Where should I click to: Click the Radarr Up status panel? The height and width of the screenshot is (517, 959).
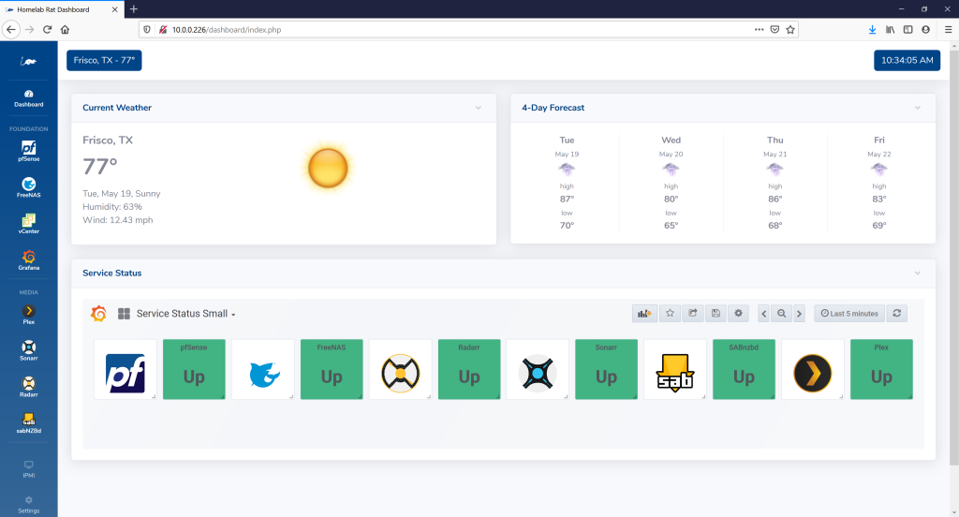469,370
